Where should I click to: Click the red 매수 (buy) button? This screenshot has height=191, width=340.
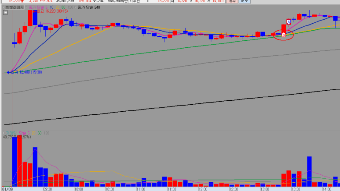tap(232, 1)
